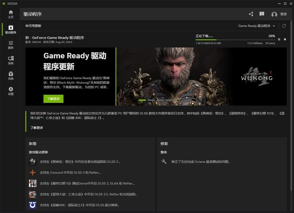The width and height of the screenshot is (294, 213).
Task: Select the first banner carousel indicator
Action: click(142, 100)
